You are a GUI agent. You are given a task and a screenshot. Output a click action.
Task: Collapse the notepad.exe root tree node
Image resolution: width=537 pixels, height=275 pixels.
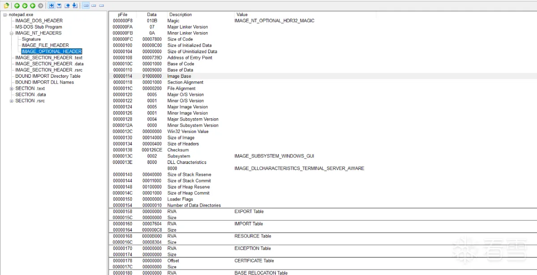coord(5,15)
